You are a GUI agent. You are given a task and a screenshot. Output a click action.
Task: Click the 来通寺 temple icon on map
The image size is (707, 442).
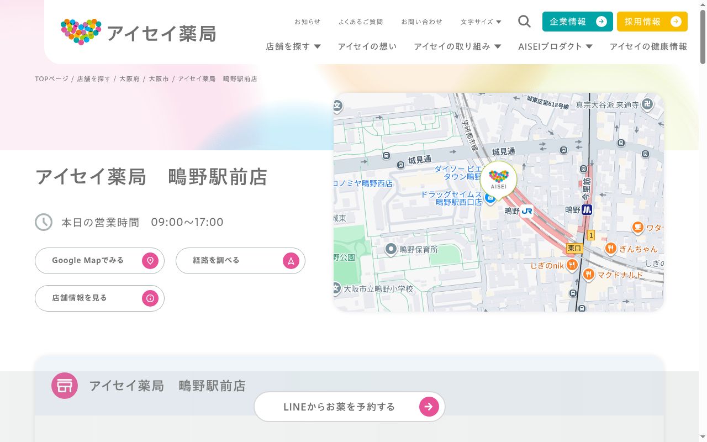[x=647, y=104]
